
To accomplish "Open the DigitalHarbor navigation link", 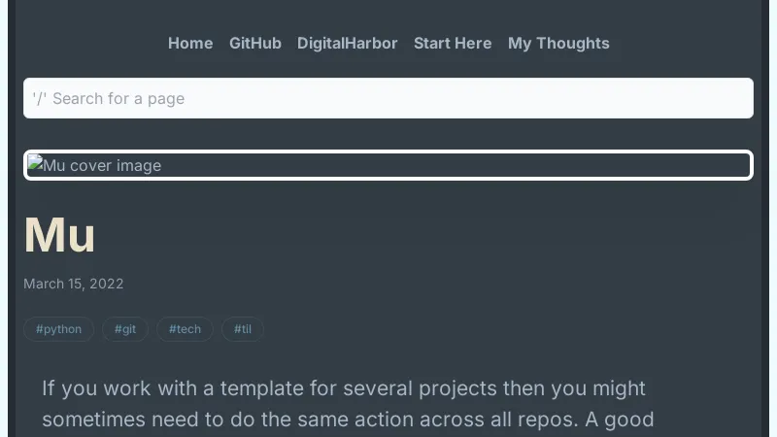I will click(x=348, y=43).
